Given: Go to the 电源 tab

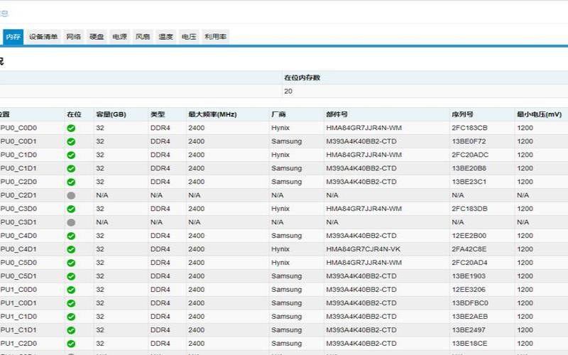Looking at the screenshot, I should tap(119, 37).
